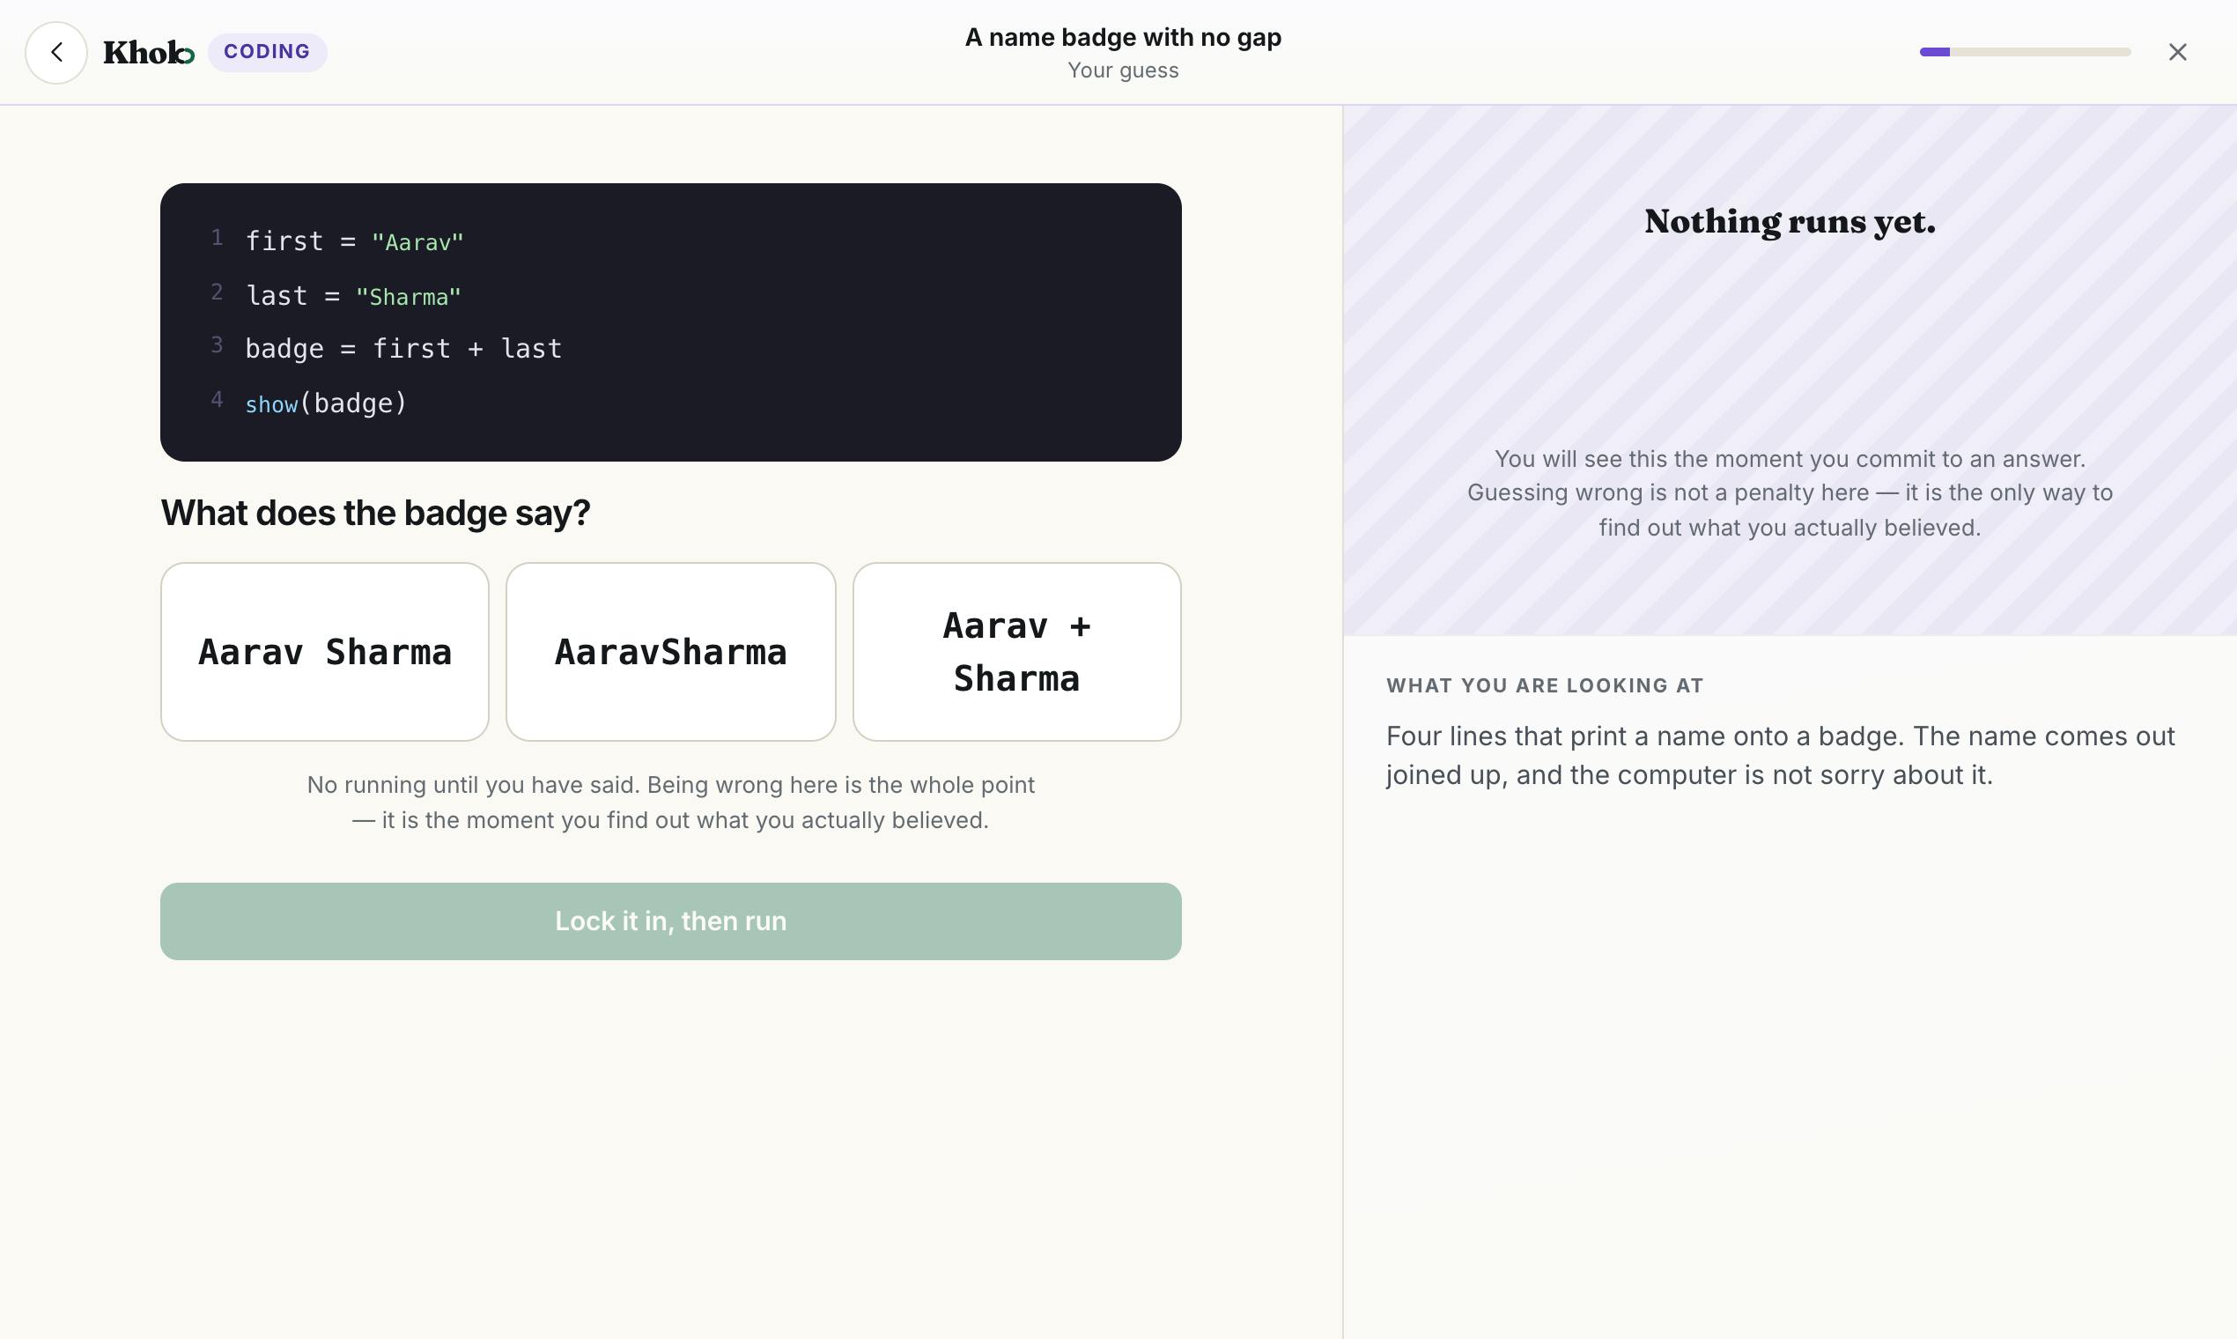
Task: Click the 'Four lines that print a name' description
Action: [x=1781, y=755]
